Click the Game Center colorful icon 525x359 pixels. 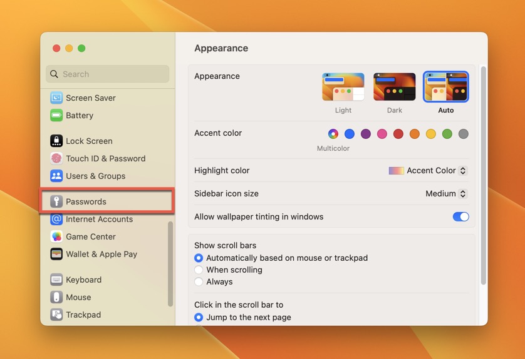click(x=56, y=236)
